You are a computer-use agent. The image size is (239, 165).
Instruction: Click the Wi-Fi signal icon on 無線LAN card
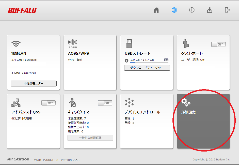[x=16, y=44]
